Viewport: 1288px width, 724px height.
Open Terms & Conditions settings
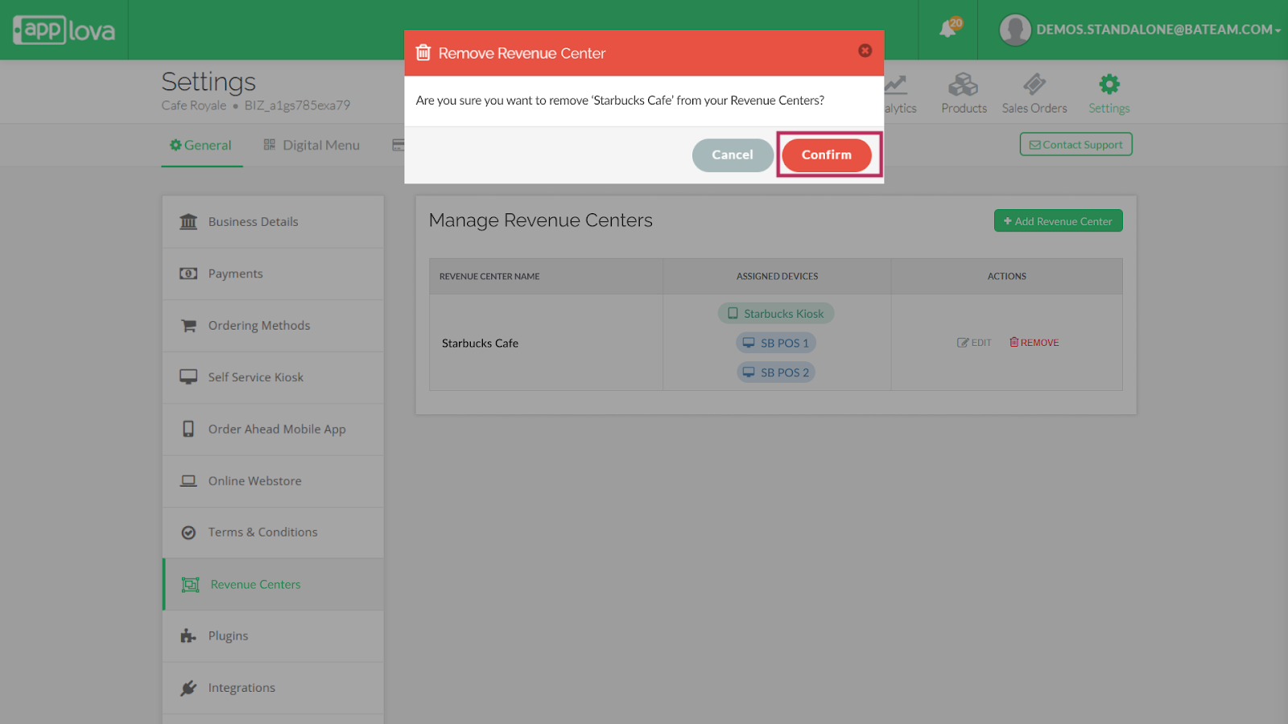273,533
